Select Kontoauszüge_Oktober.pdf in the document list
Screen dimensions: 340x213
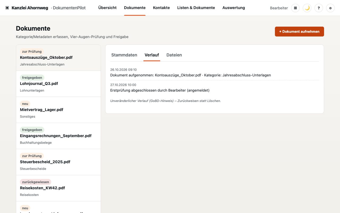(x=58, y=58)
